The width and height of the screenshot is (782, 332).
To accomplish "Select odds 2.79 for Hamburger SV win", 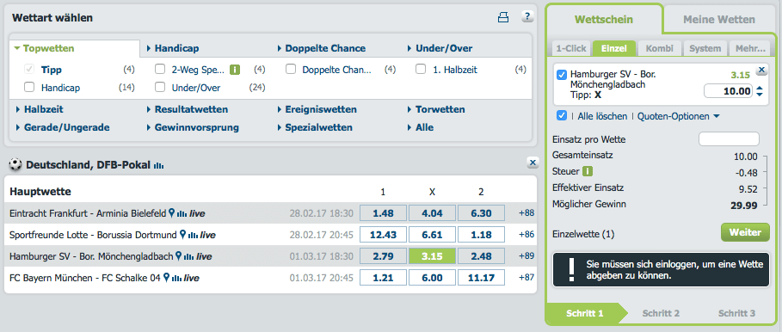I will tap(383, 256).
